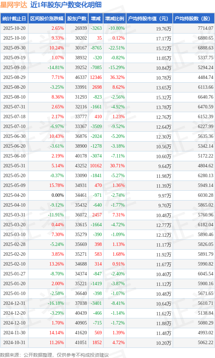Click the -22.51% change ratio cell

click(117, 48)
